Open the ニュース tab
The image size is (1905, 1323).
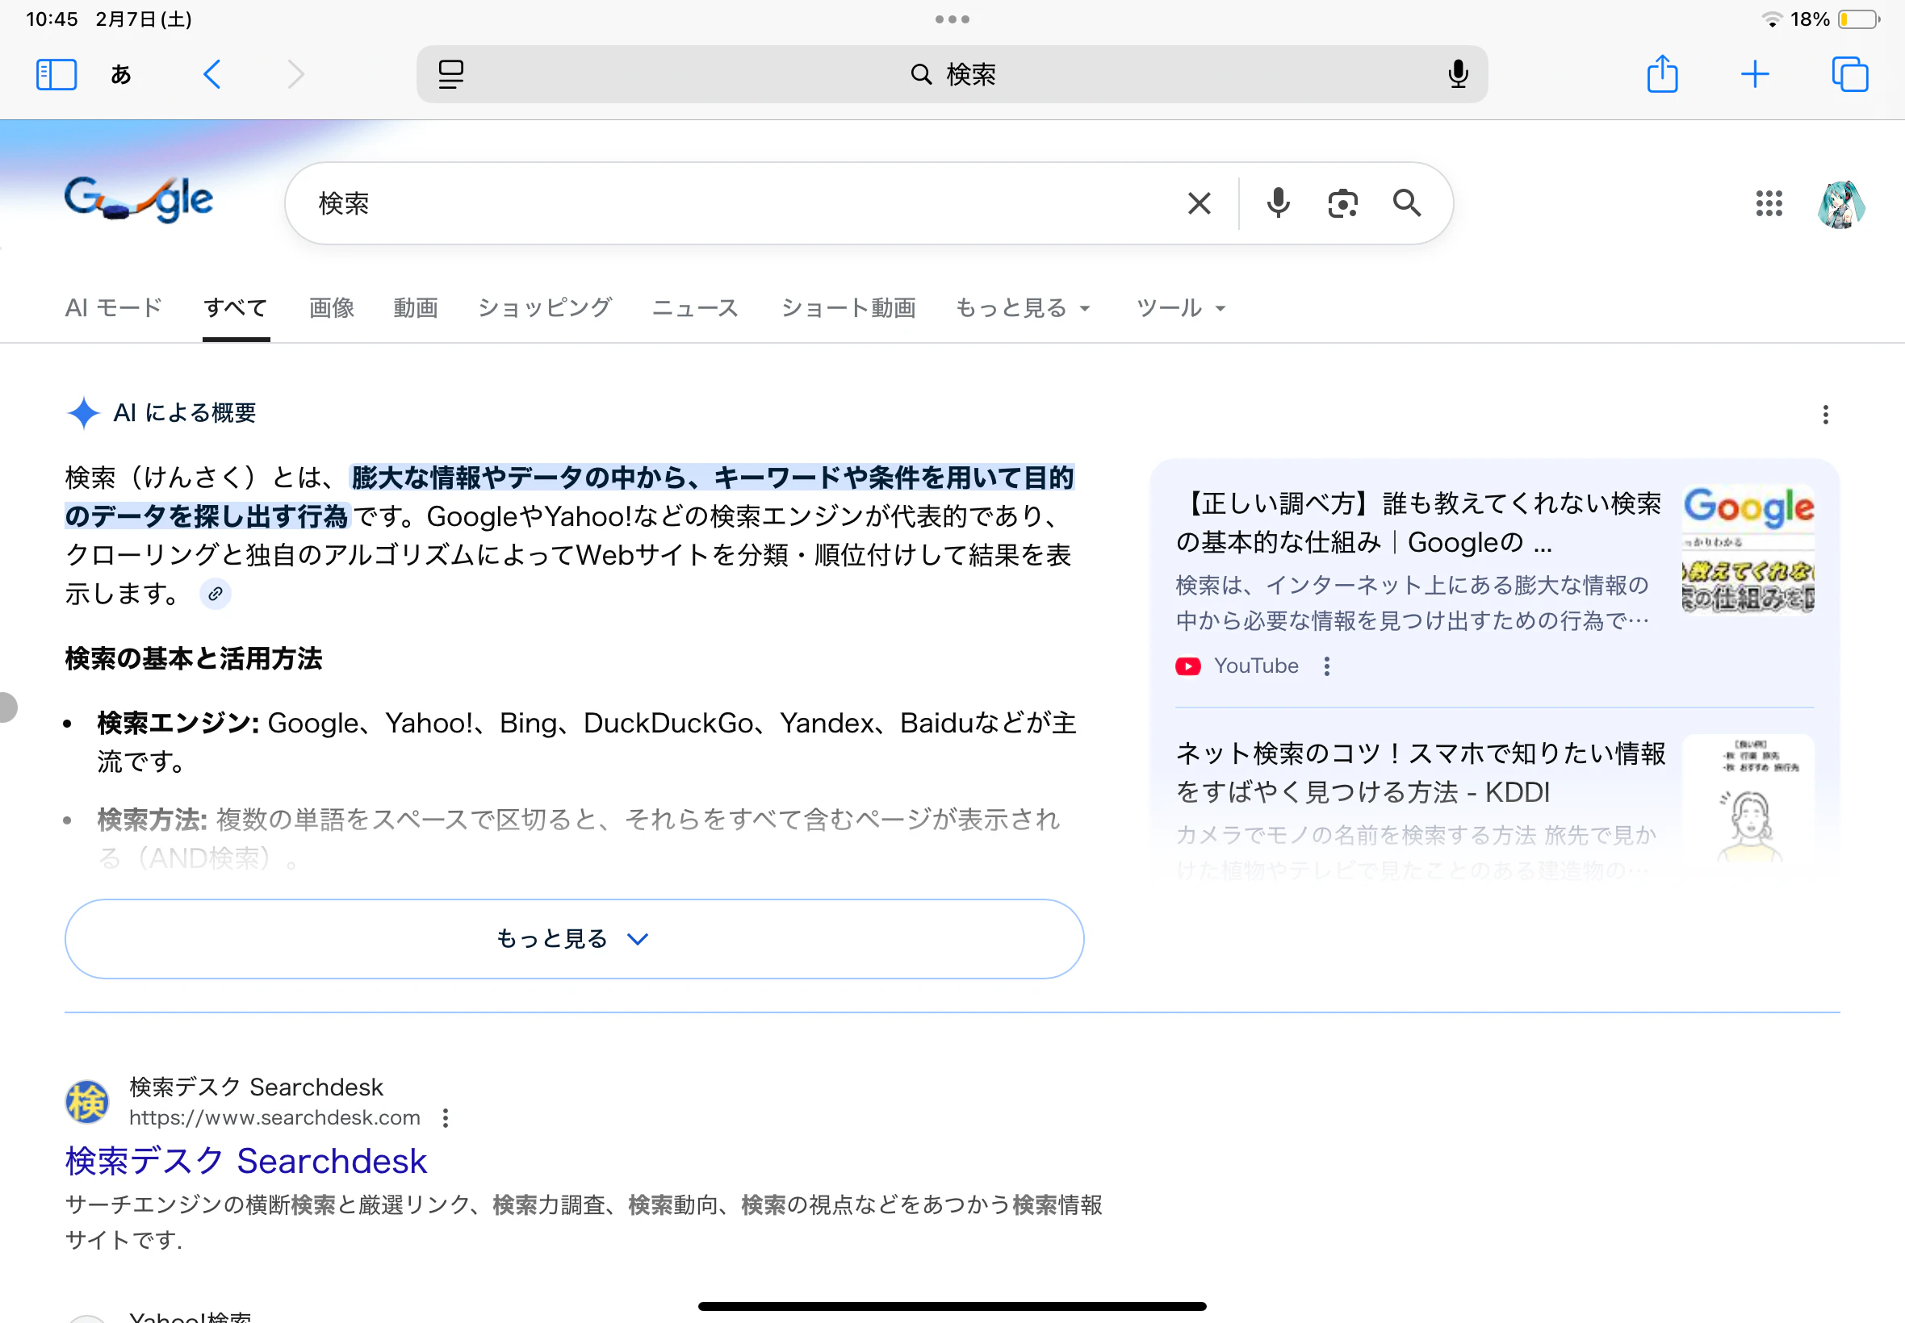click(x=695, y=308)
